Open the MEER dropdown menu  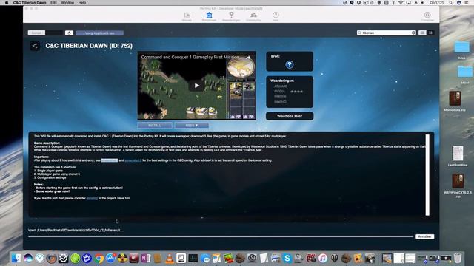191,125
